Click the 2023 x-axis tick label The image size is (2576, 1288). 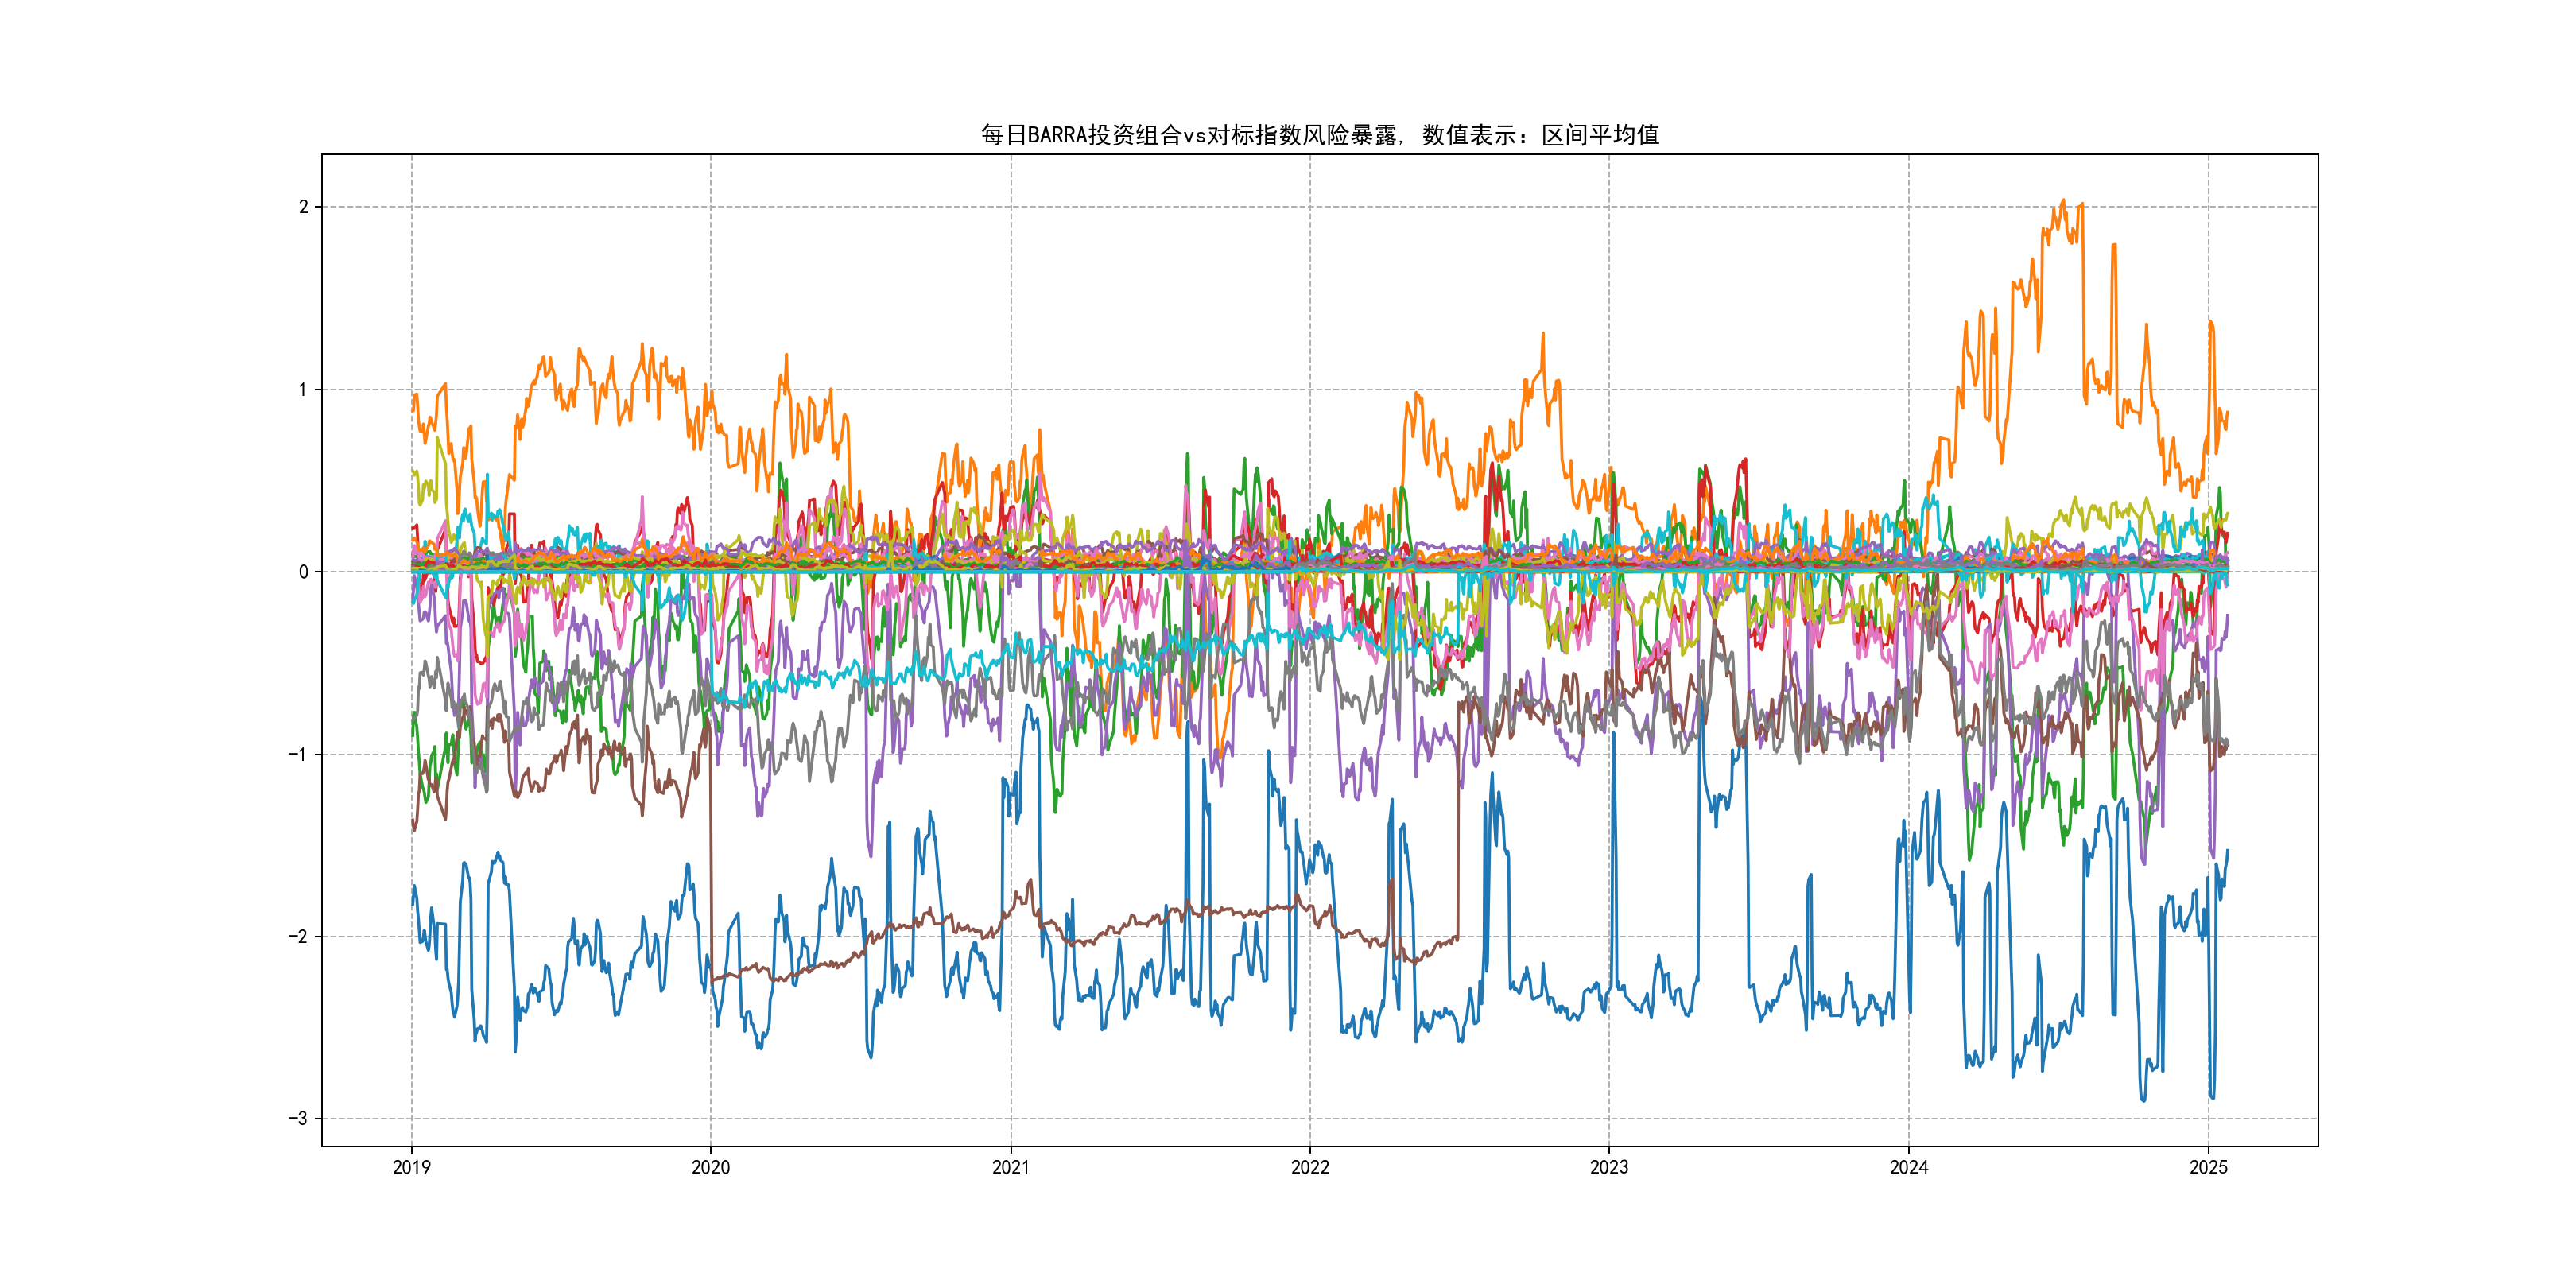click(x=1609, y=1167)
